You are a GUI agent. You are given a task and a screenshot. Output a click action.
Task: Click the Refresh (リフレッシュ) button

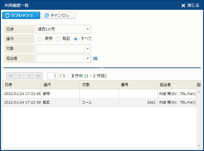[x=21, y=15]
